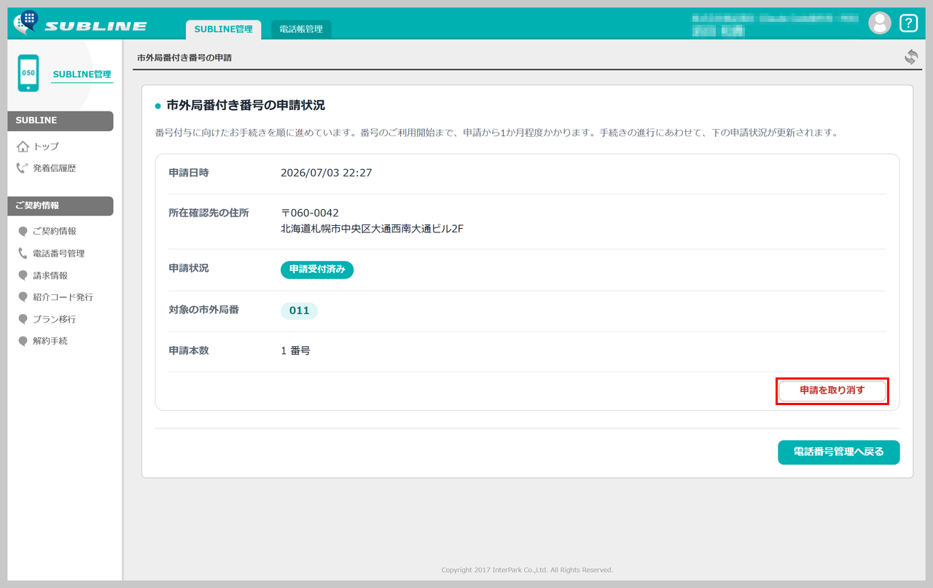Click the 050 phone icon in sidebar
The height and width of the screenshot is (588, 933).
(x=28, y=73)
